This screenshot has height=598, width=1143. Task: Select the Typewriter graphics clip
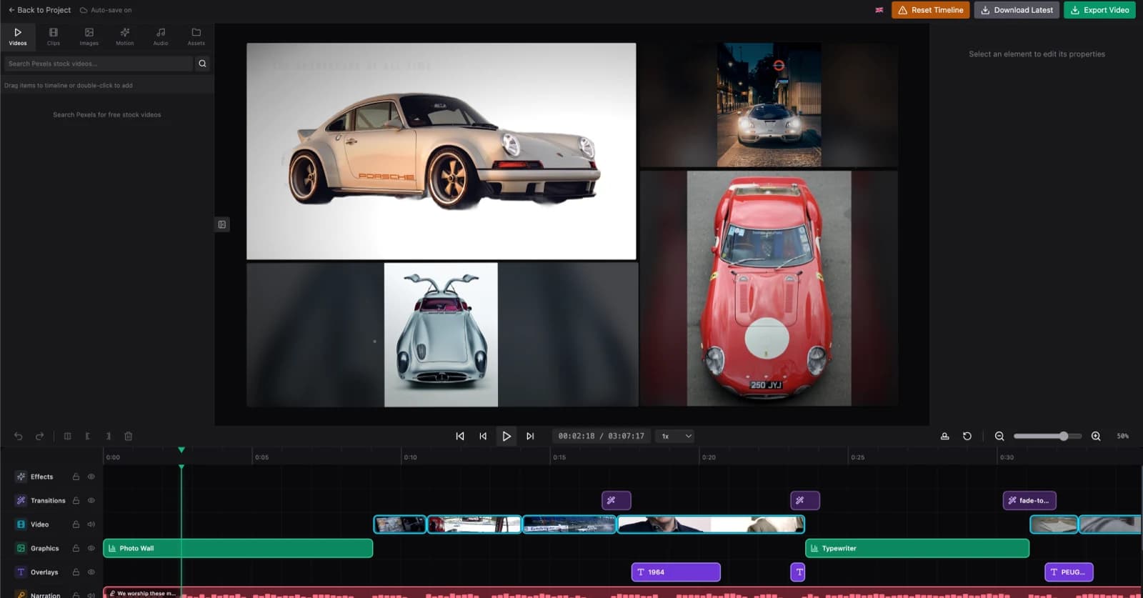point(917,548)
